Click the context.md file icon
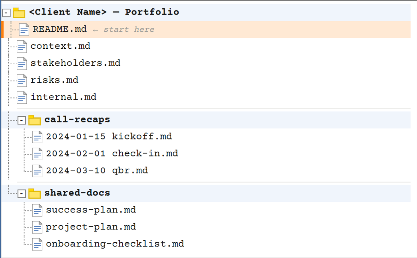The width and height of the screenshot is (417, 258). click(22, 47)
